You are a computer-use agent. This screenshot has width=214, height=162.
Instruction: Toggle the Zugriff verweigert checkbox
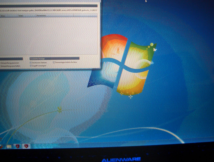pyautogui.click(x=31, y=66)
